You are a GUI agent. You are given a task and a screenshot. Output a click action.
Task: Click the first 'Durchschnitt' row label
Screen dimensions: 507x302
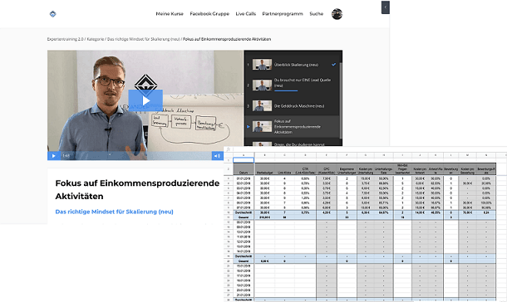[x=244, y=212]
